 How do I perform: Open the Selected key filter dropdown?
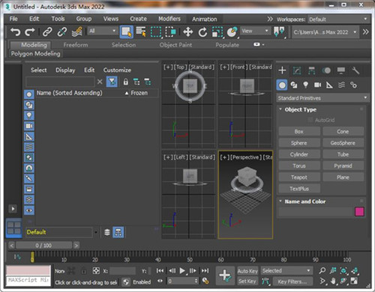[286, 271]
